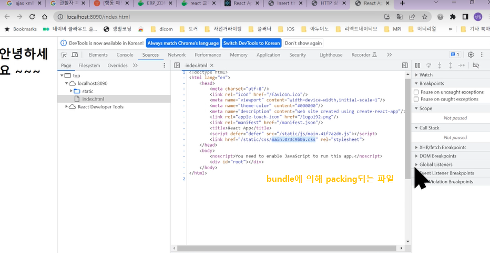The height and width of the screenshot is (253, 490).
Task: Click Switch DevTools to Korean
Action: click(251, 43)
